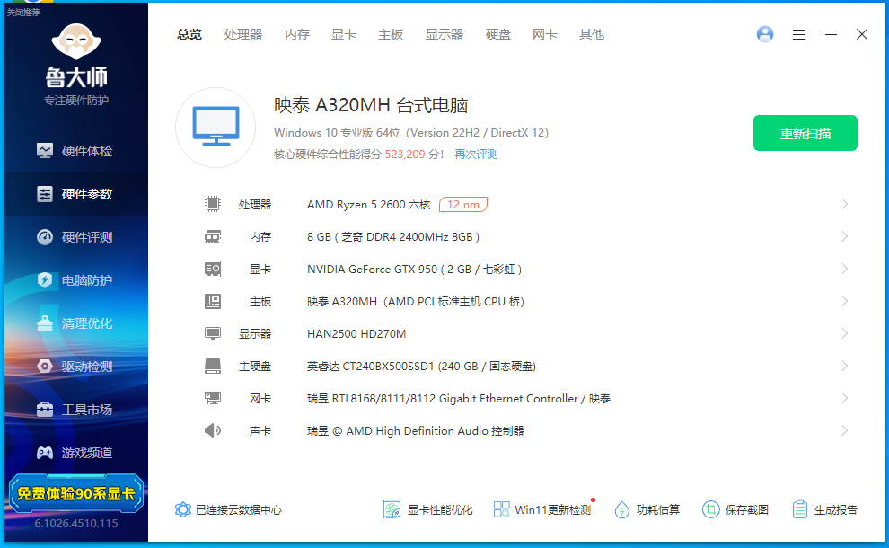Open driver detection (驱动检测) in sidebar
The width and height of the screenshot is (889, 548).
click(x=76, y=367)
